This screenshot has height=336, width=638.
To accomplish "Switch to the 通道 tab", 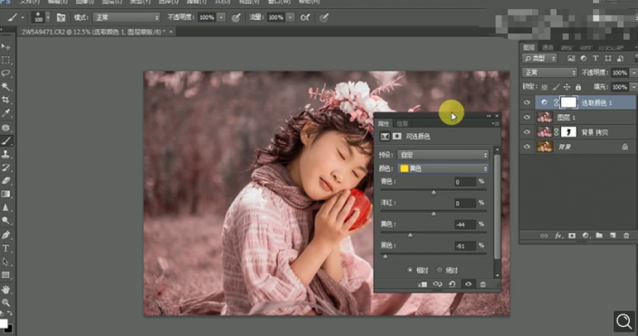I will 548,47.
